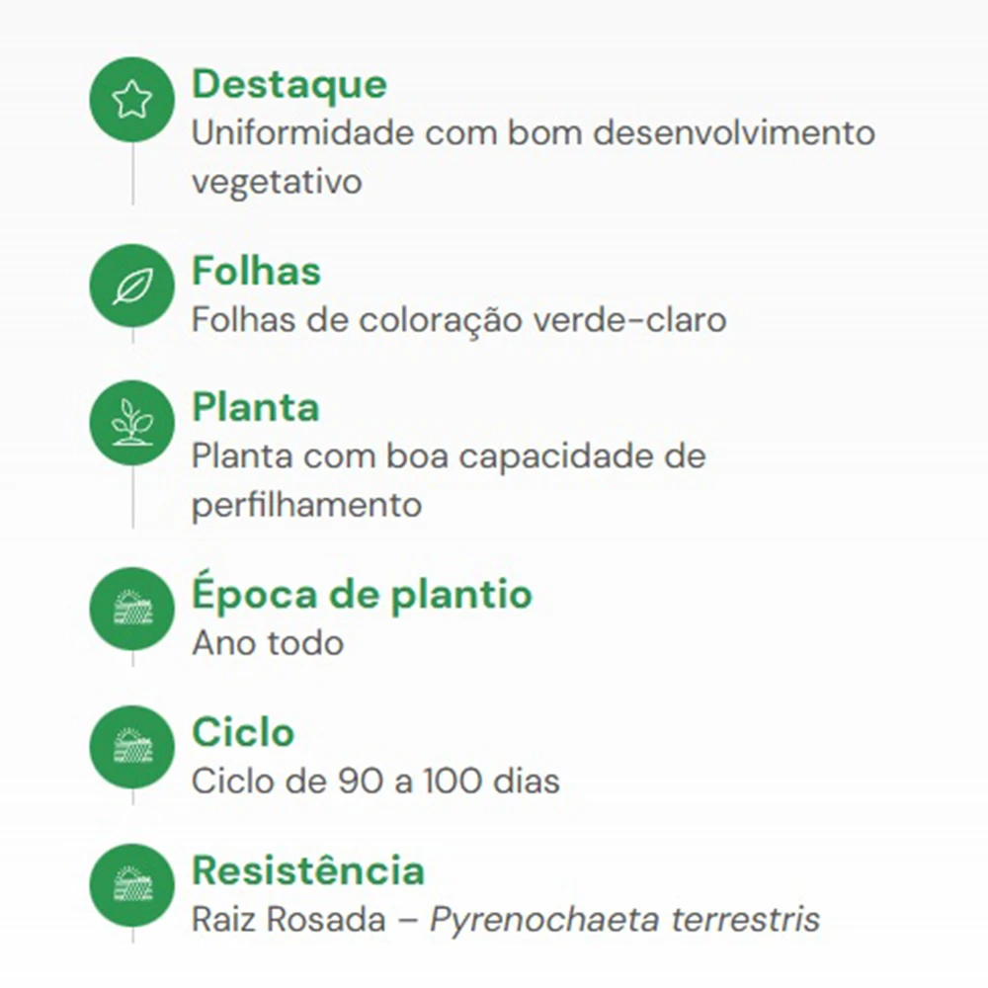Click the Planta heading text
Image resolution: width=988 pixels, height=988 pixels.
(255, 407)
